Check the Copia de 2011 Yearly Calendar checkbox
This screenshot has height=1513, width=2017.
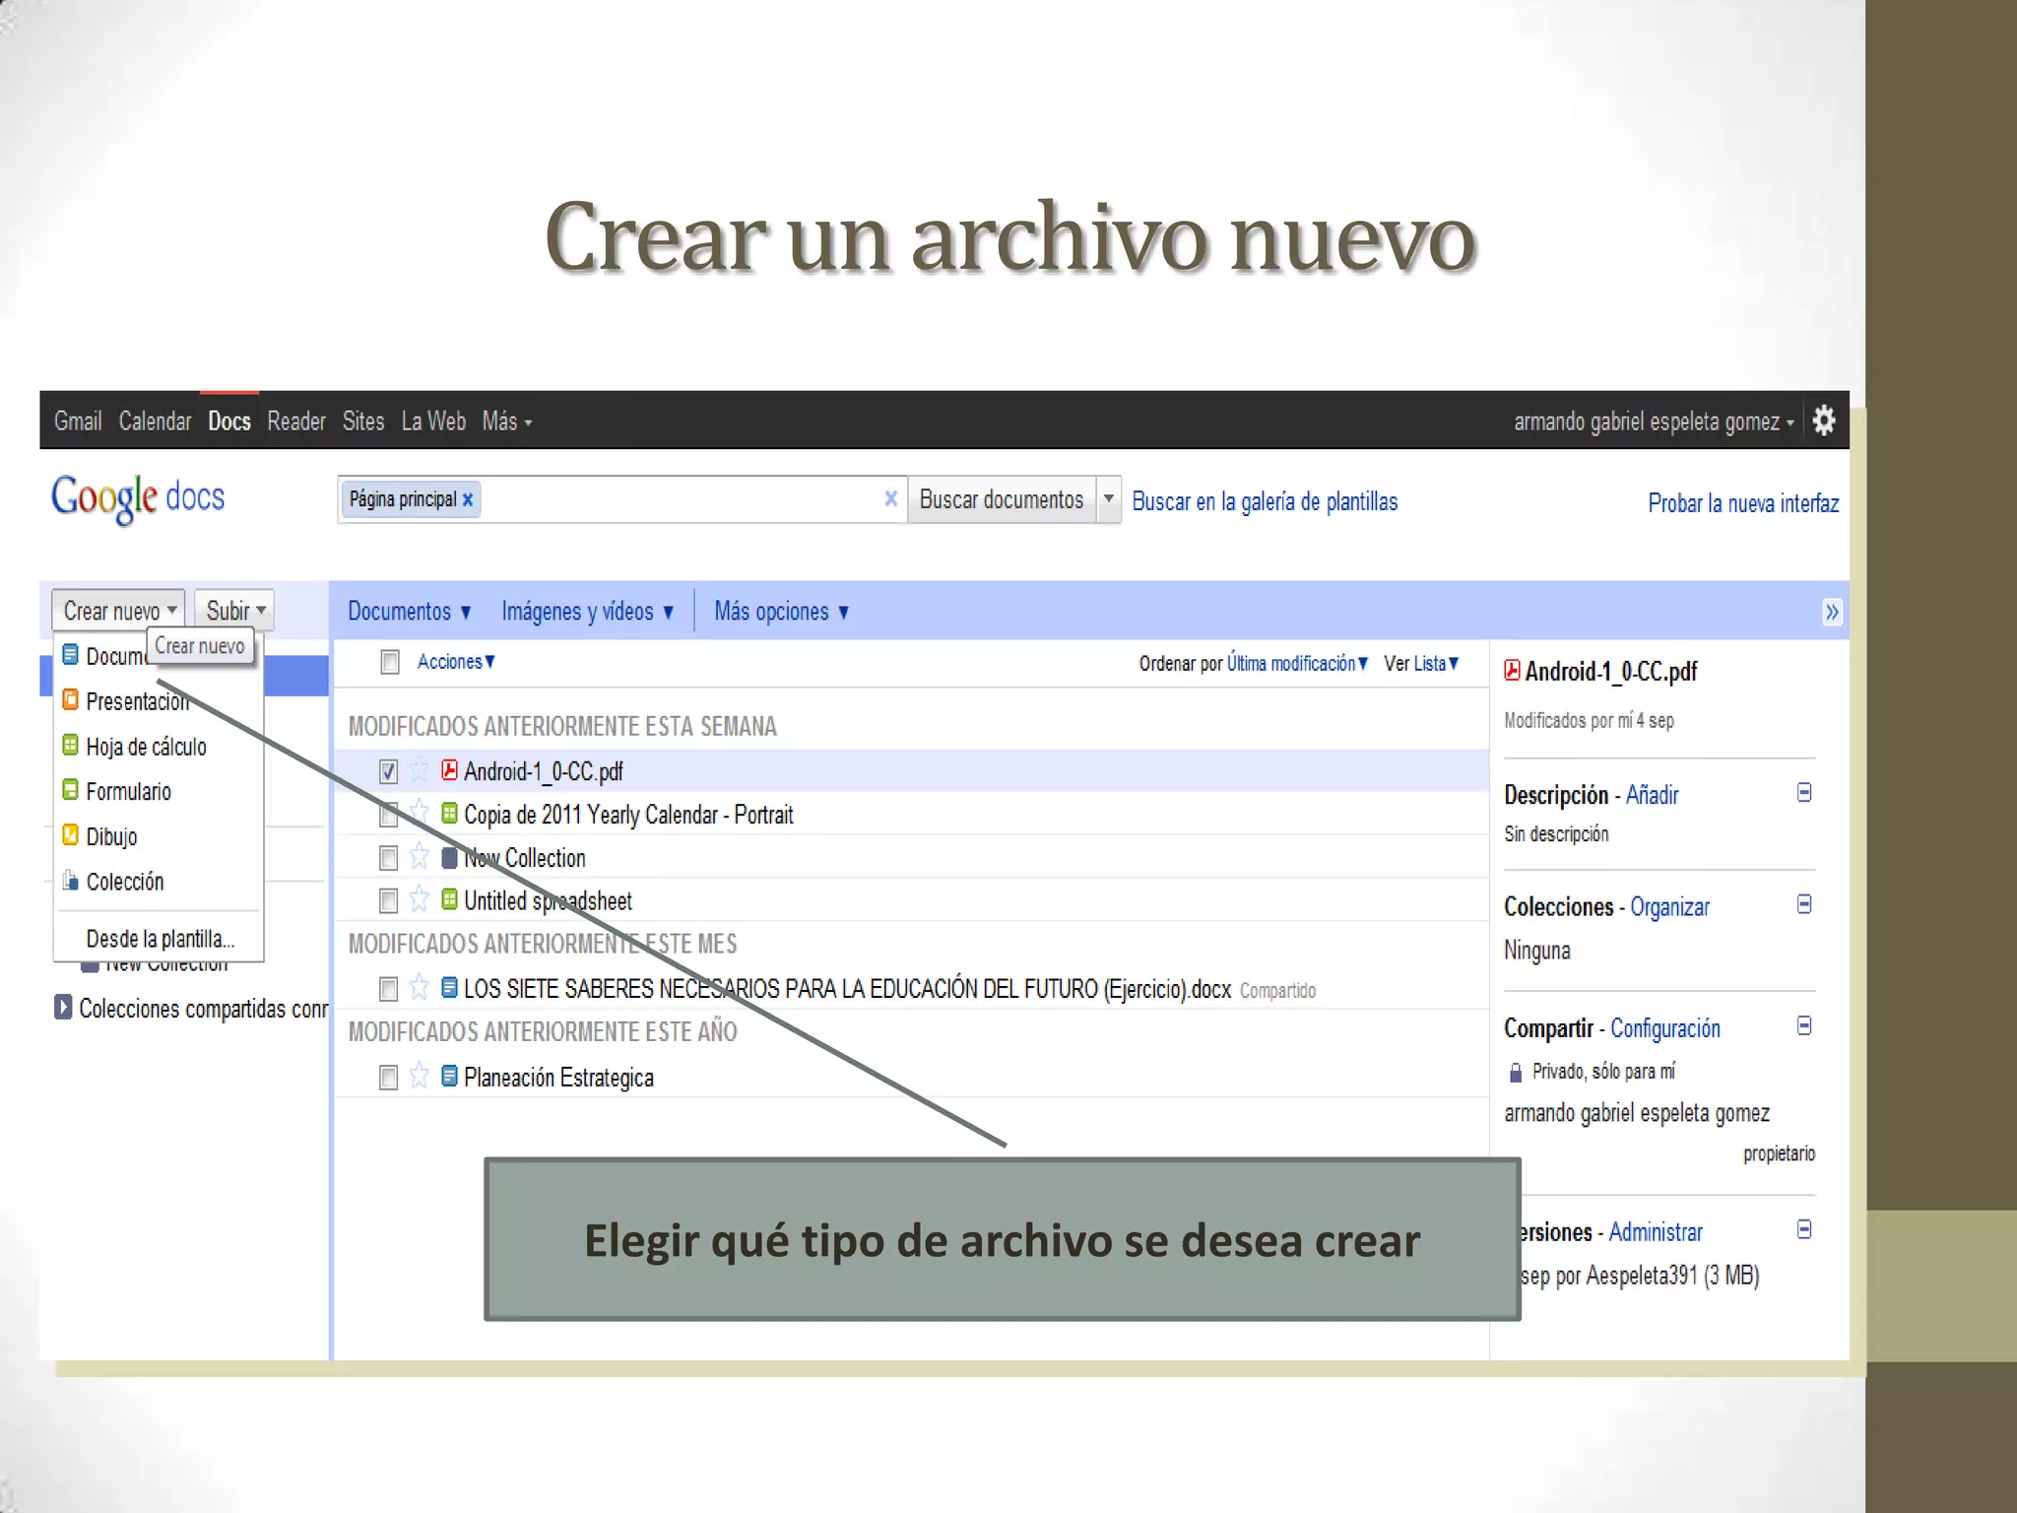pos(389,815)
